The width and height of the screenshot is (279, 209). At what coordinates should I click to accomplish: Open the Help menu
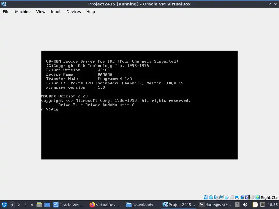coord(90,12)
